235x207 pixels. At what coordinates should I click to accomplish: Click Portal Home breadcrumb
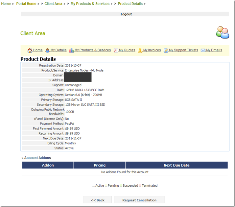point(26,4)
